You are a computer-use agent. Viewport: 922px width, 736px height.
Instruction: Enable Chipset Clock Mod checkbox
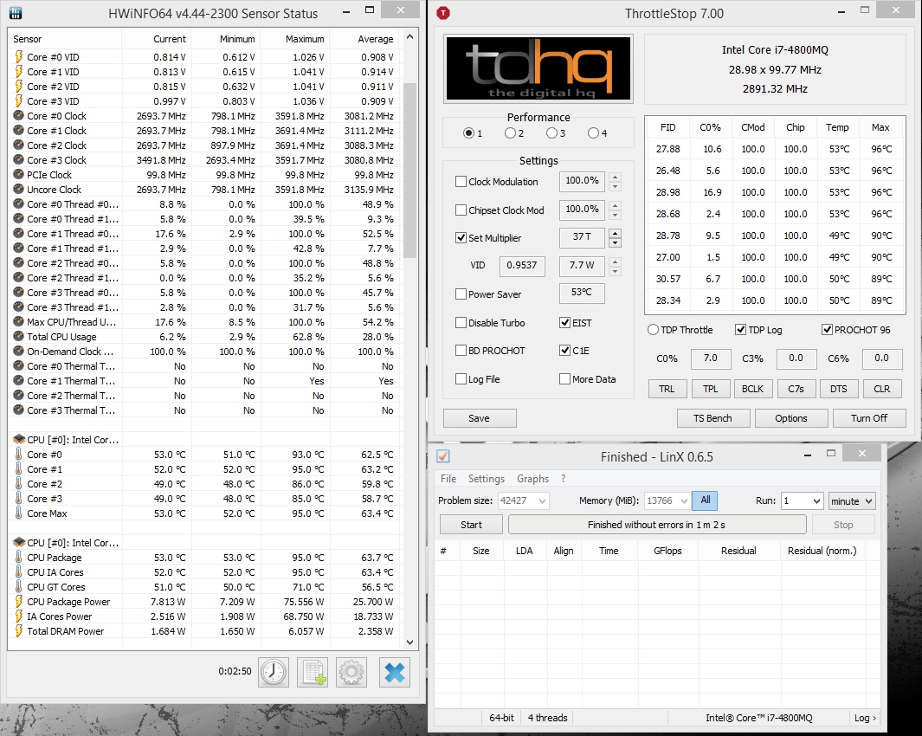point(461,210)
